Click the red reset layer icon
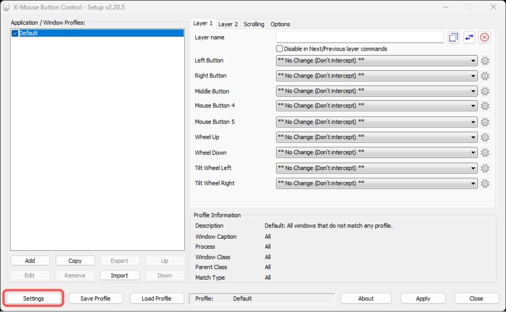Image resolution: width=506 pixels, height=312 pixels. (484, 37)
